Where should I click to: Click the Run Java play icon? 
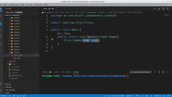tap(155, 9)
